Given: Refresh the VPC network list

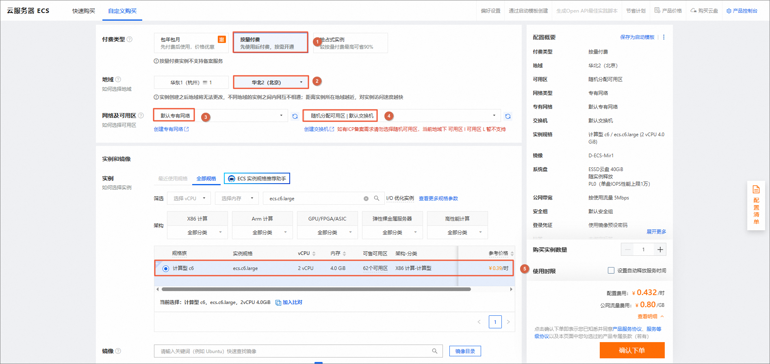Looking at the screenshot, I should point(295,116).
